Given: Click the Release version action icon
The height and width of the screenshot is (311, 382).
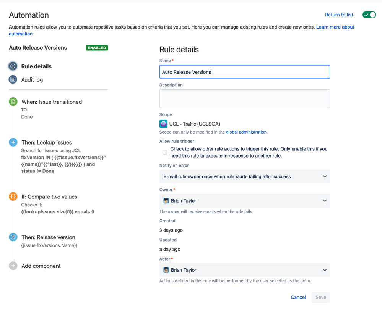Looking at the screenshot, I should click(x=13, y=237).
